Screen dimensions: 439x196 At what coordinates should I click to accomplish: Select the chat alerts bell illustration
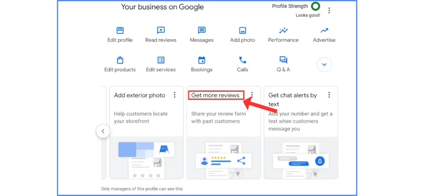click(301, 158)
